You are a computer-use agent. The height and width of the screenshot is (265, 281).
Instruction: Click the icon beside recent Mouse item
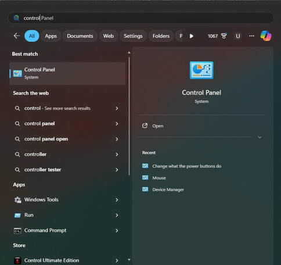pos(145,178)
